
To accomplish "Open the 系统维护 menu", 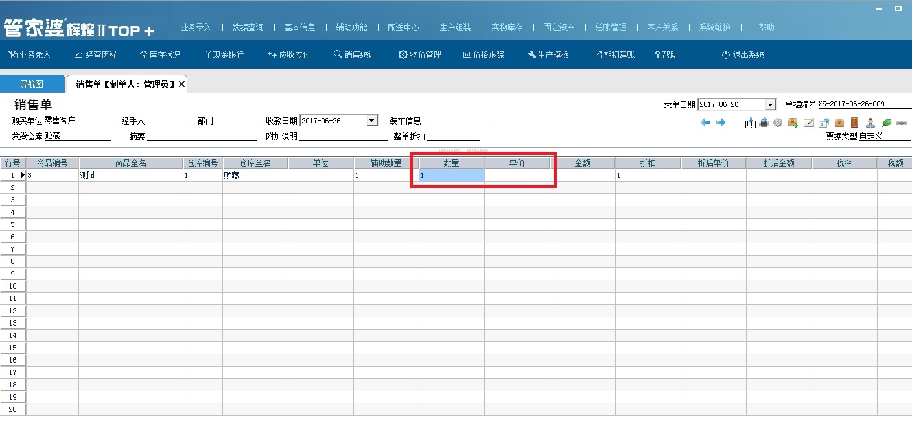I will tap(714, 28).
